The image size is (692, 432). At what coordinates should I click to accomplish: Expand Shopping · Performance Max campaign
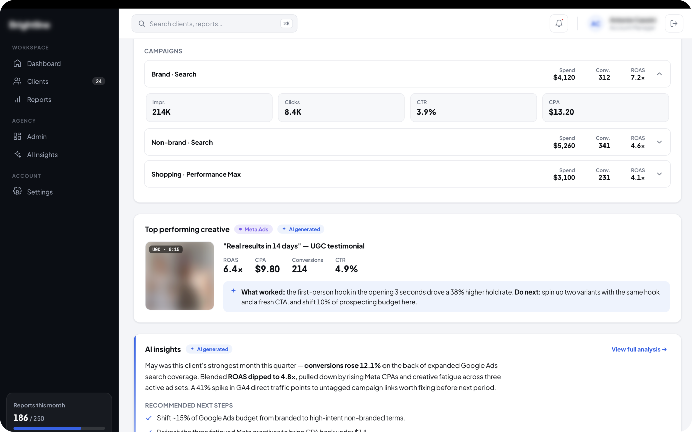tap(659, 174)
